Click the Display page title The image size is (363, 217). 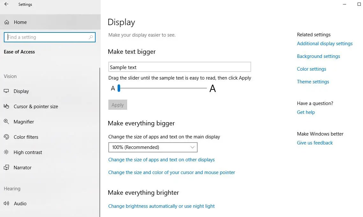pyautogui.click(x=121, y=22)
